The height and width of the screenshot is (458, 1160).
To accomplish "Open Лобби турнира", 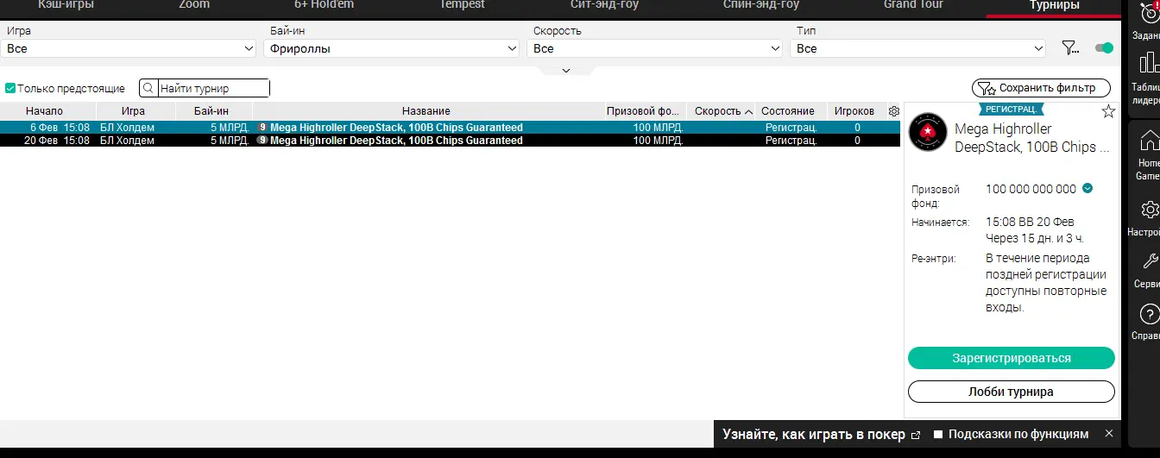I will tap(1012, 392).
